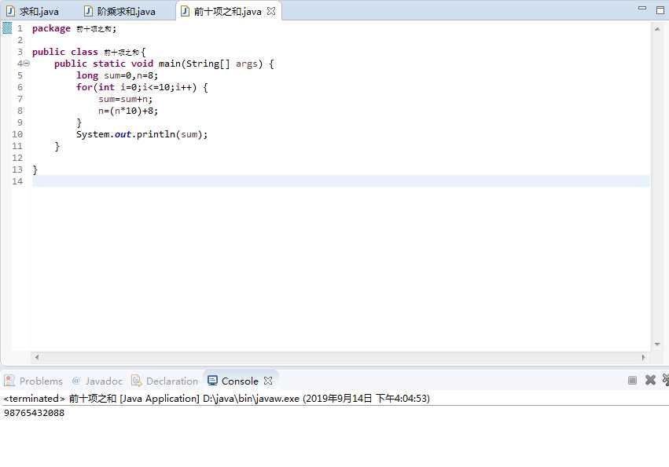This screenshot has width=669, height=467.
Task: Click the vertical scrollbar down arrow
Action: click(657, 344)
